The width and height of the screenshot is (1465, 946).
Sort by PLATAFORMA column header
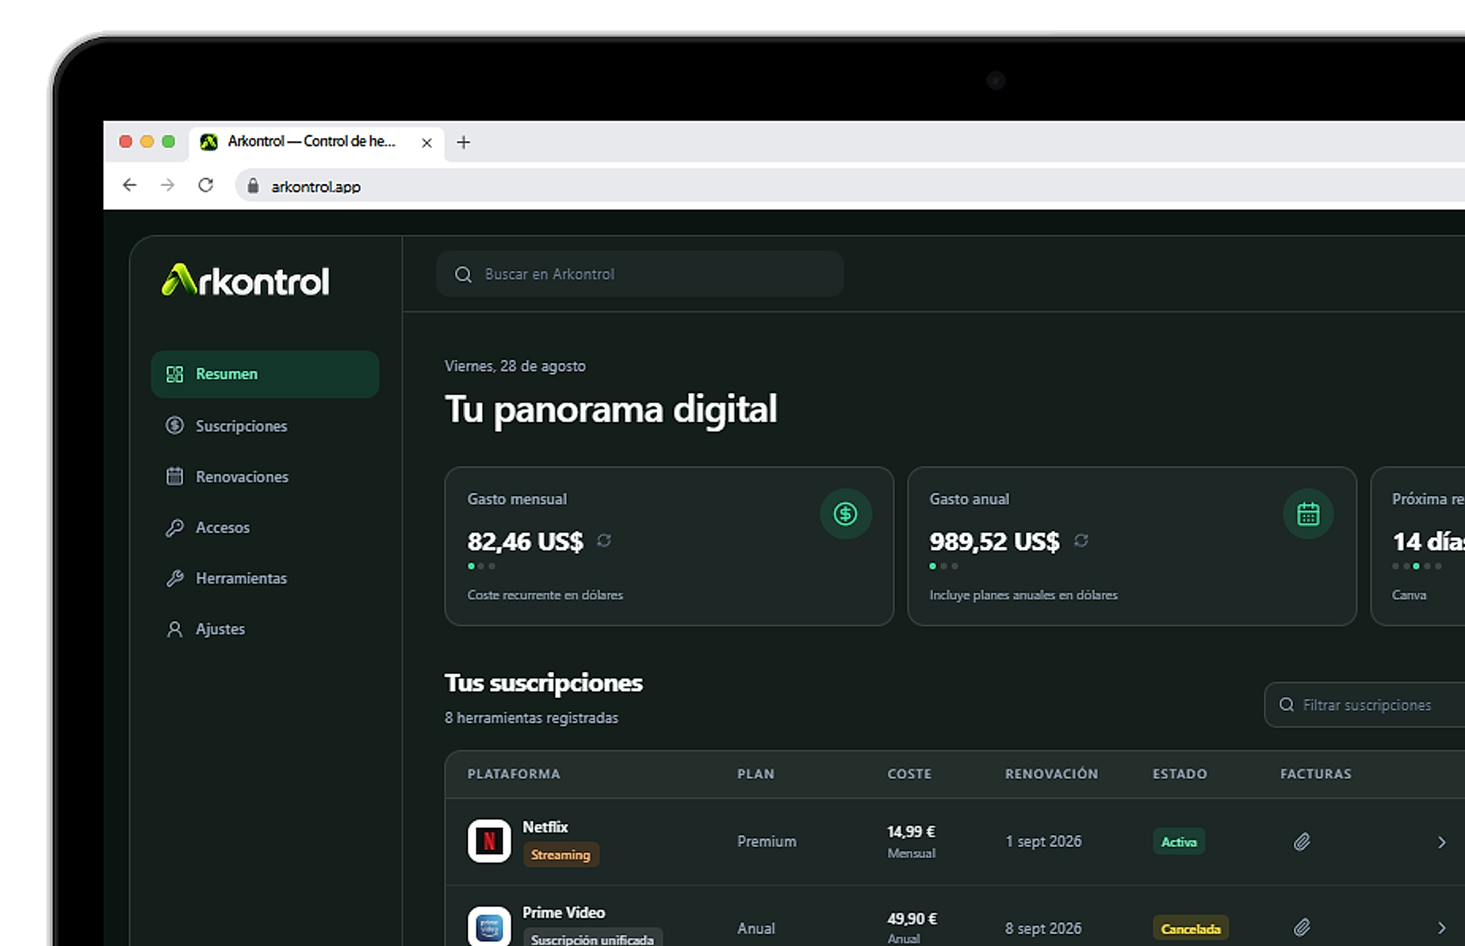tap(514, 774)
